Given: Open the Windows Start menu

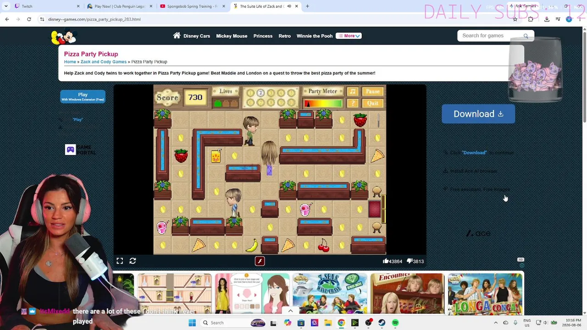Looking at the screenshot, I should click(x=192, y=323).
